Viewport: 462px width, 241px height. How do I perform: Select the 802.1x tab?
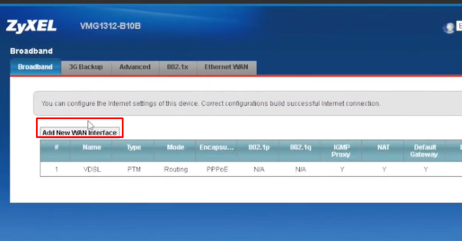tap(177, 67)
